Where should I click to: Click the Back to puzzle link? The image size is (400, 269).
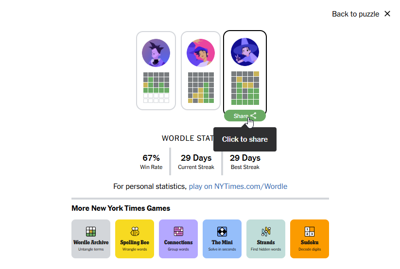click(355, 14)
